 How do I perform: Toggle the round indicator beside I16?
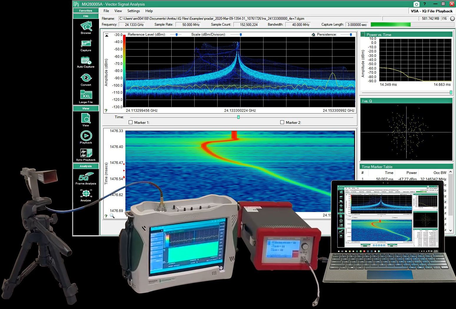(x=452, y=19)
